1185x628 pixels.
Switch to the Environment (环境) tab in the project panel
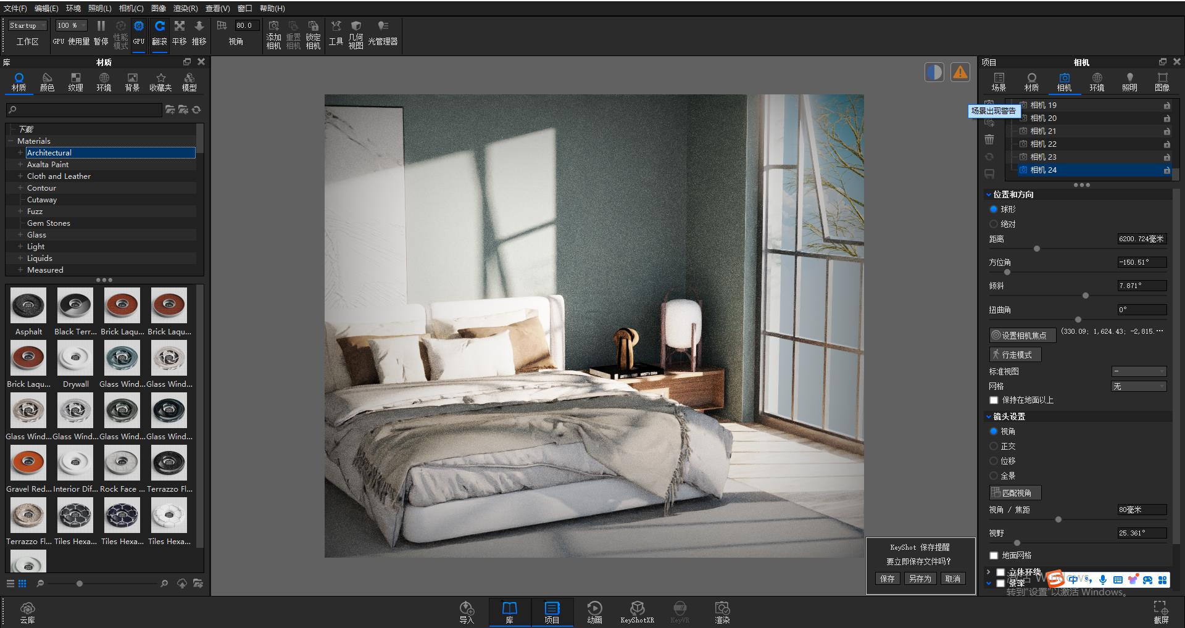coord(1097,81)
